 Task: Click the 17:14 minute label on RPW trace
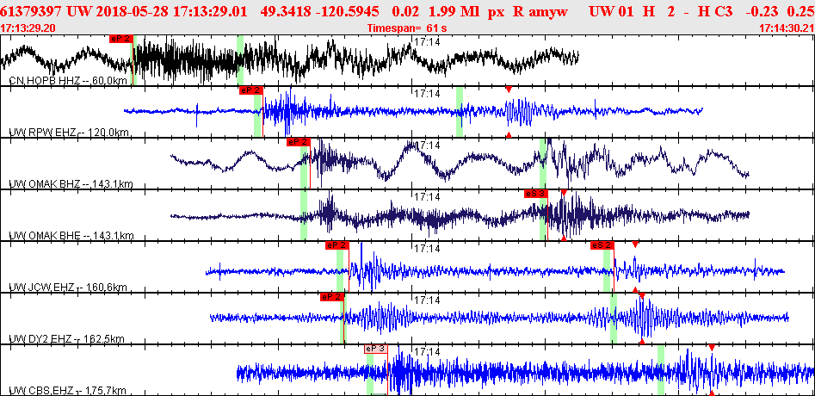[x=427, y=94]
